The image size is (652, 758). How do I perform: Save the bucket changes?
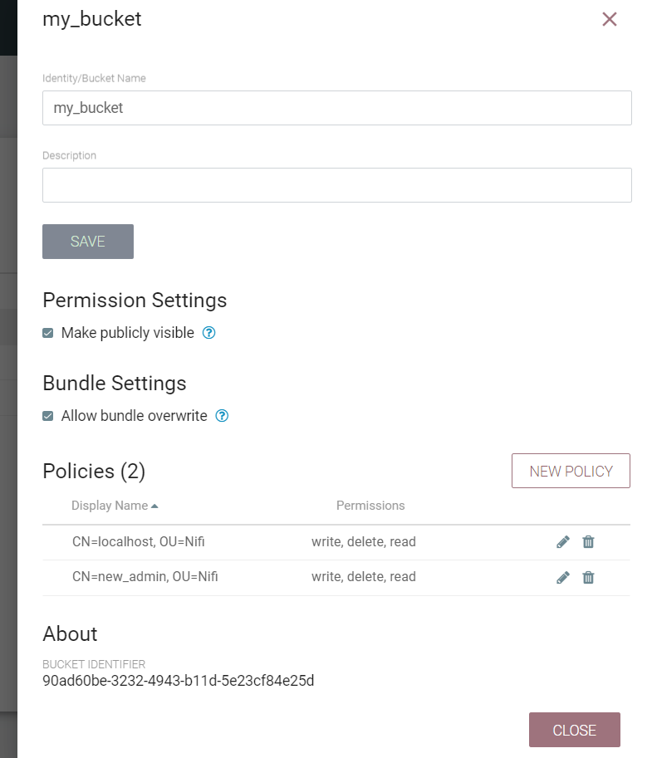point(87,241)
